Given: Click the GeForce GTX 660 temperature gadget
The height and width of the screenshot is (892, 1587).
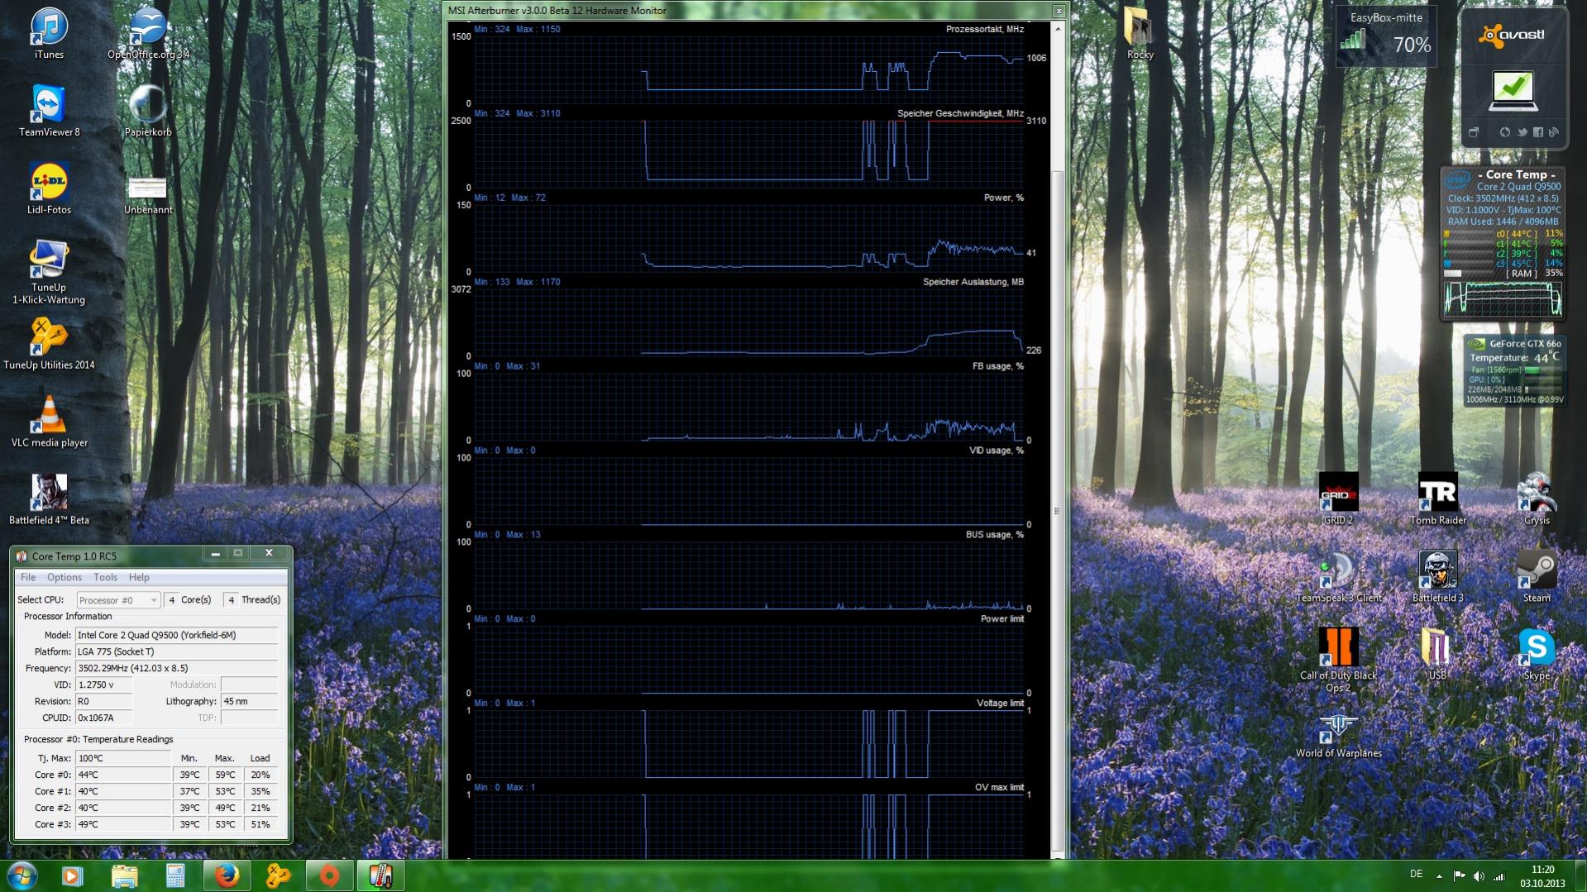Looking at the screenshot, I should 1513,370.
